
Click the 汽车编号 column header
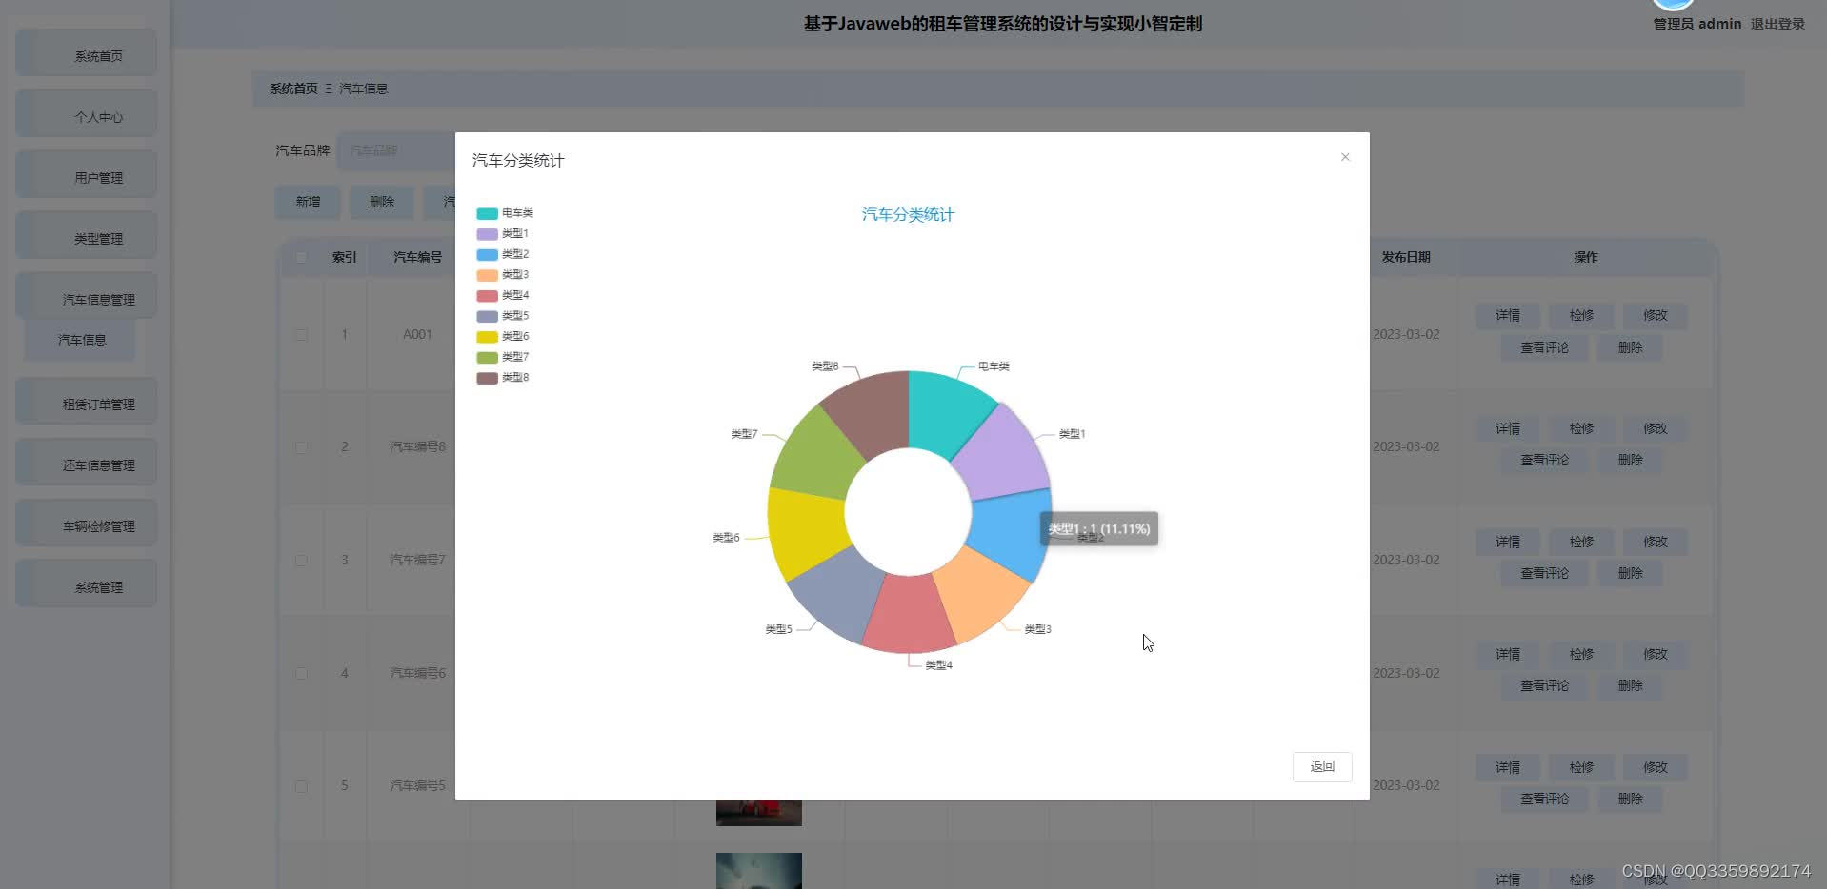417,257
